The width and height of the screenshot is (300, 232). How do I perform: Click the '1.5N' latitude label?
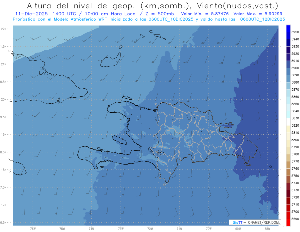(3, 47)
